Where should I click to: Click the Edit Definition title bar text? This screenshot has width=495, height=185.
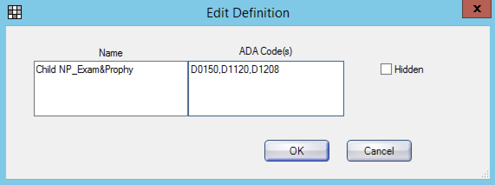tap(248, 13)
